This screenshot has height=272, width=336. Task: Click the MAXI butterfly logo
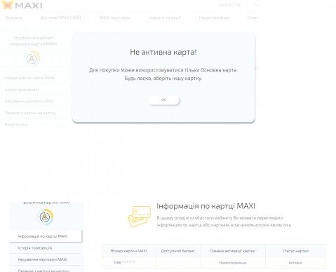(22, 5)
